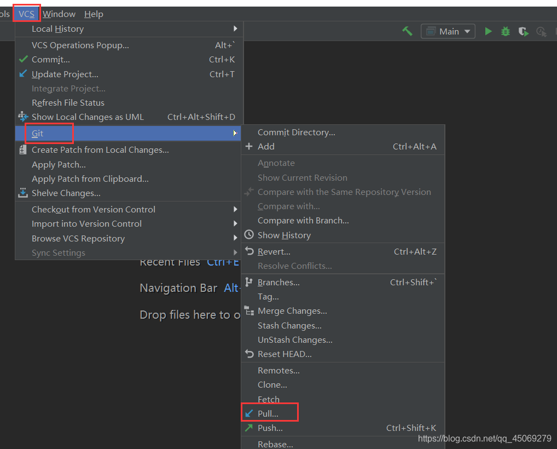Click Run with Coverage shield icon
Image resolution: width=557 pixels, height=449 pixels.
[523, 32]
